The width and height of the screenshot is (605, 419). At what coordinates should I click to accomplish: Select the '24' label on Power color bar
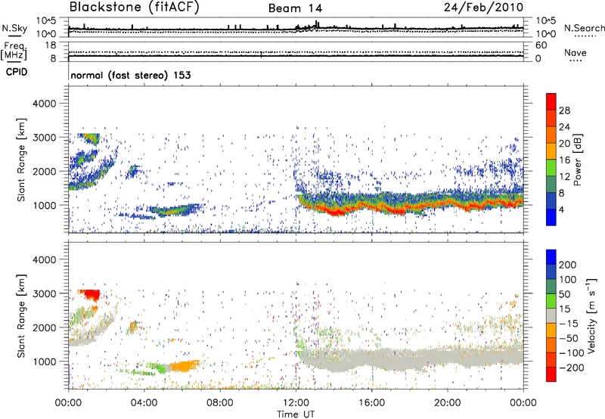coord(564,127)
